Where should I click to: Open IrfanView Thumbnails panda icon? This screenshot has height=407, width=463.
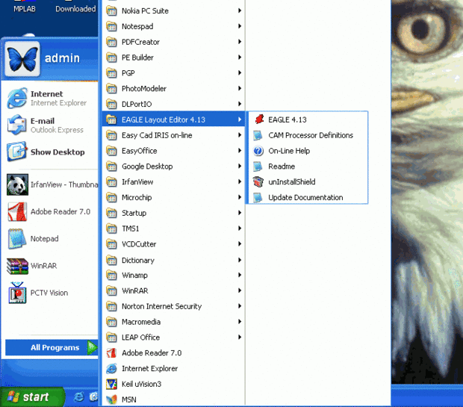(x=17, y=184)
